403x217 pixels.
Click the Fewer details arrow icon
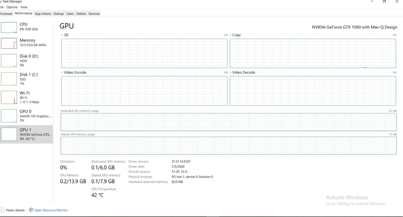pos(2,210)
